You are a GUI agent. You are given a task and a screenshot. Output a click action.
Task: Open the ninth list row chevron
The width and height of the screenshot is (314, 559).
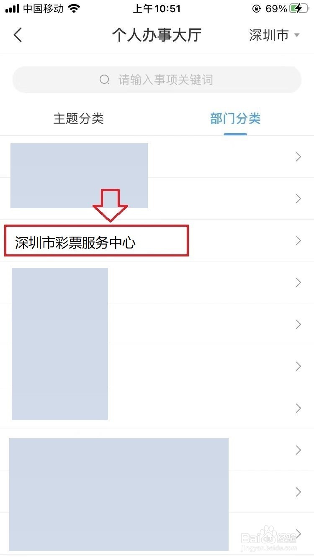point(299,492)
